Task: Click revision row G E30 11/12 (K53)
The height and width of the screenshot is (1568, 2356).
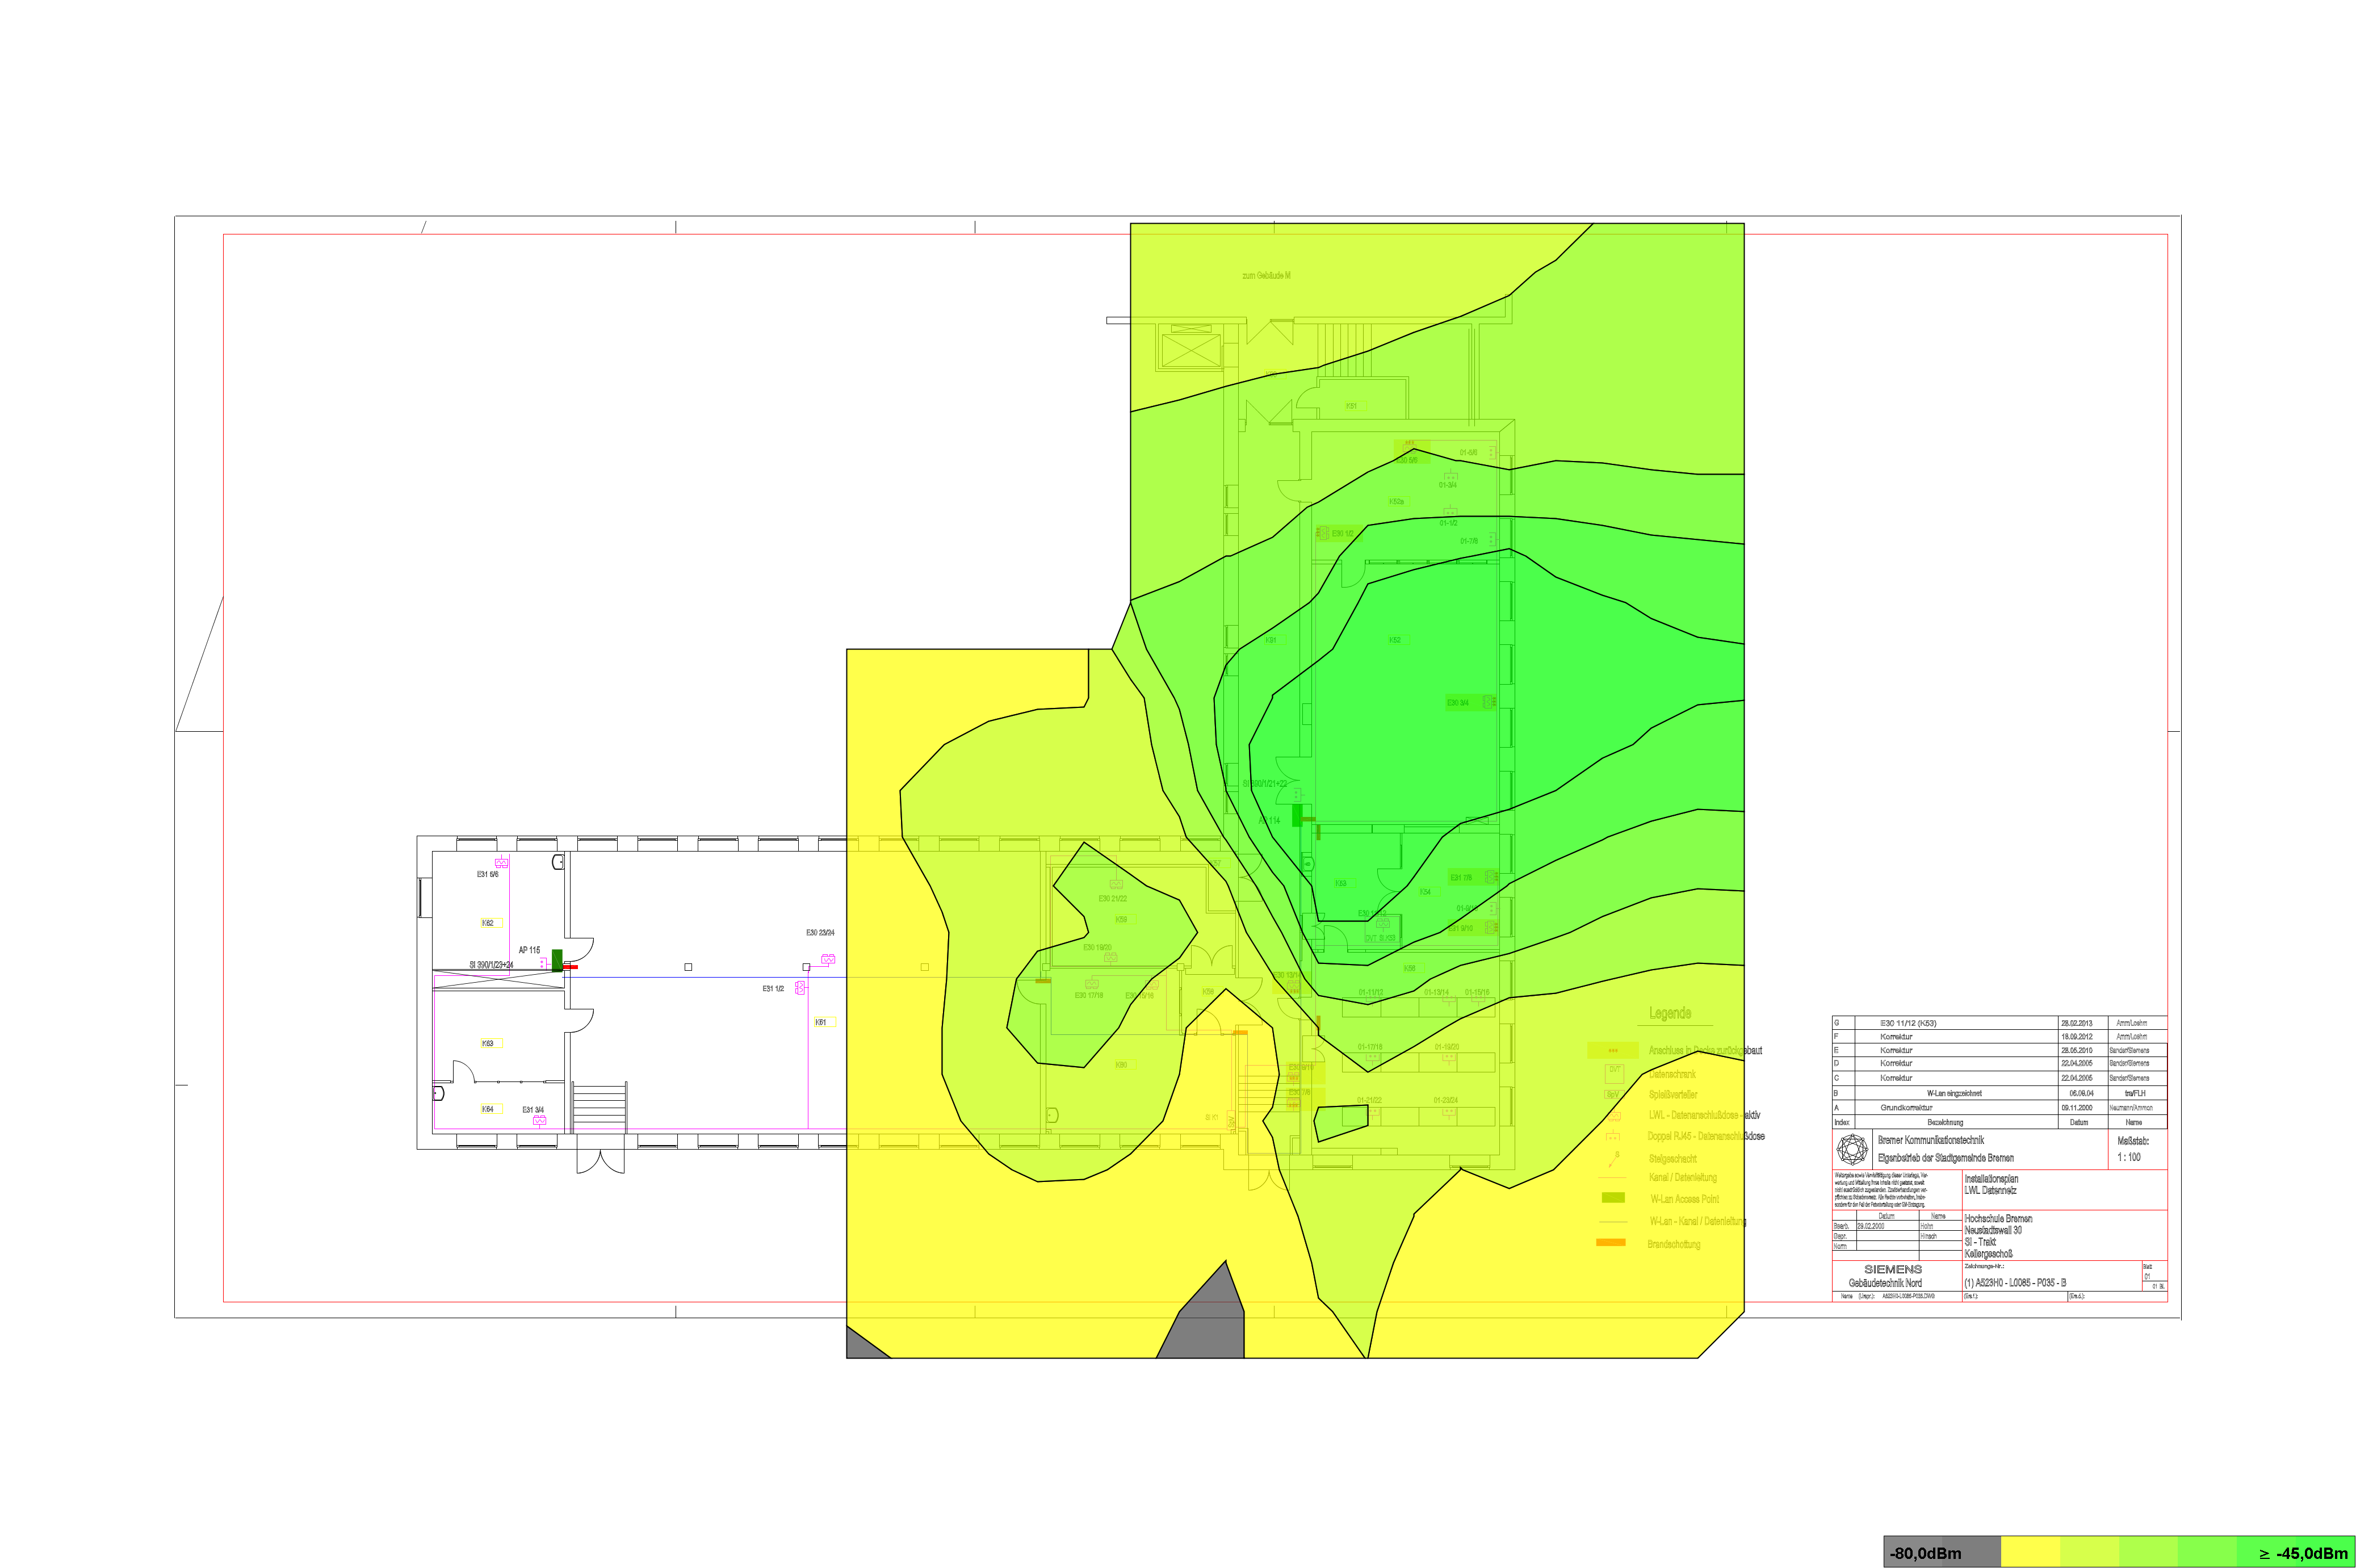Action: point(1908,1023)
